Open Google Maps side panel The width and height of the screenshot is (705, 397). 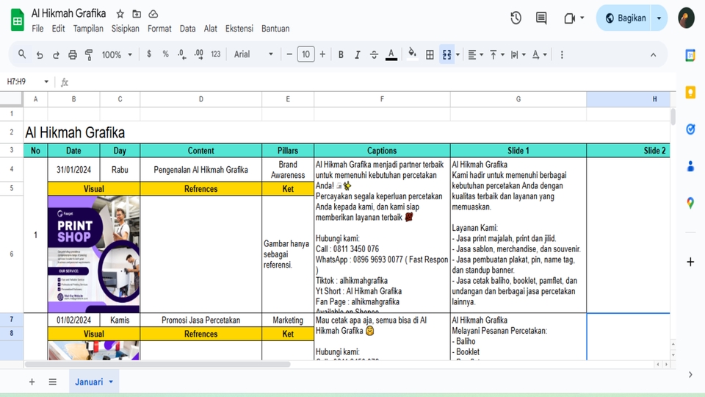690,203
